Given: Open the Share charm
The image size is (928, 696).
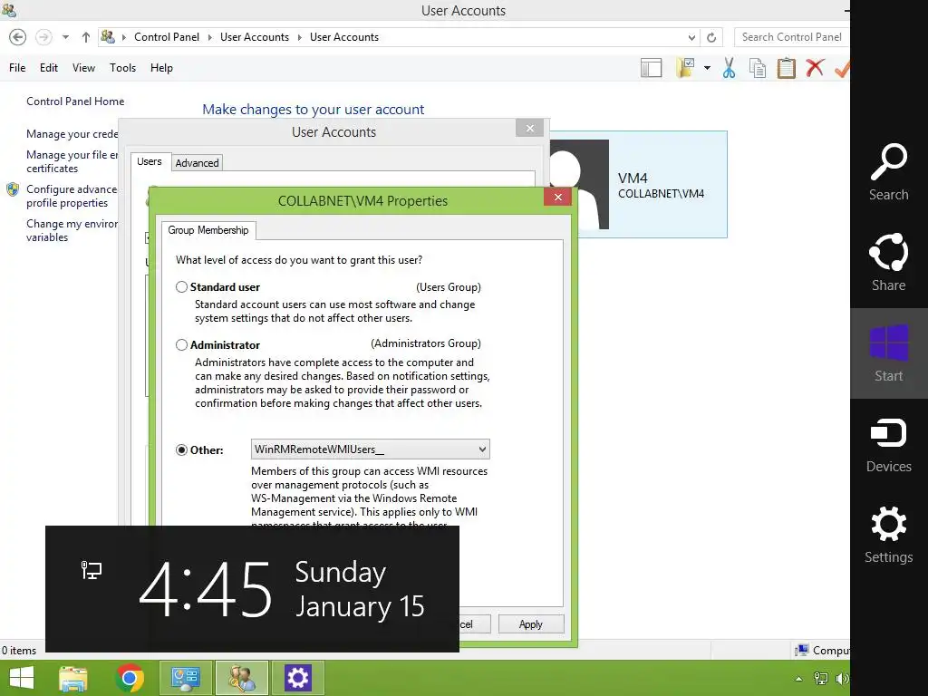Looking at the screenshot, I should [x=888, y=263].
